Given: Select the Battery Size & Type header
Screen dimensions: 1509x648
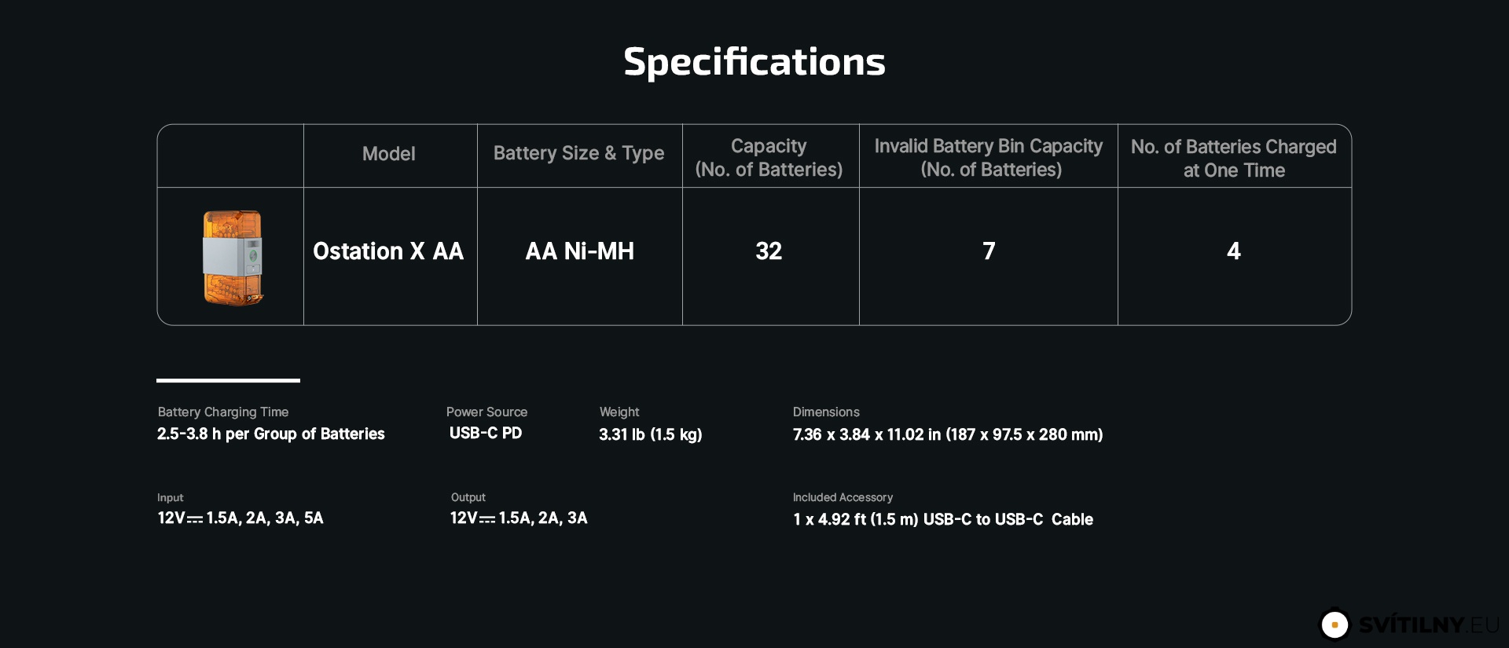Looking at the screenshot, I should point(579,153).
